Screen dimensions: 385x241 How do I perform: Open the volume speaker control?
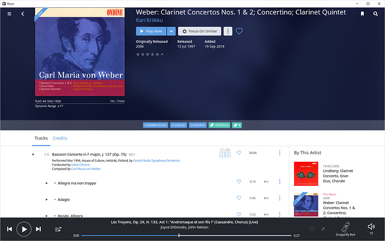(371, 226)
